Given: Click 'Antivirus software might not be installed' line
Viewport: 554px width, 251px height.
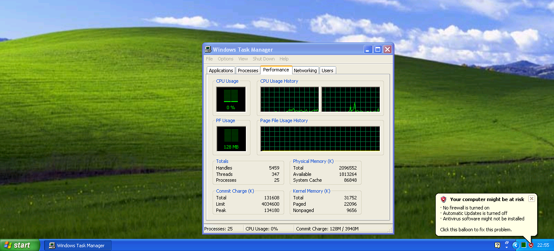Looking at the screenshot, I should [484, 219].
